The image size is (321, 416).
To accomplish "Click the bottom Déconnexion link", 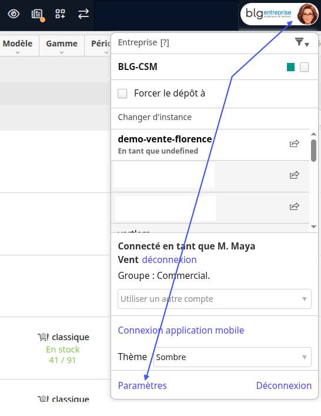I will coord(284,385).
